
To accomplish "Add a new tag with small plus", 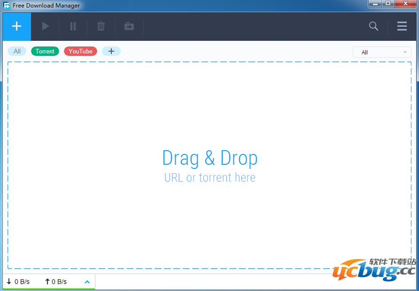I will [x=111, y=51].
